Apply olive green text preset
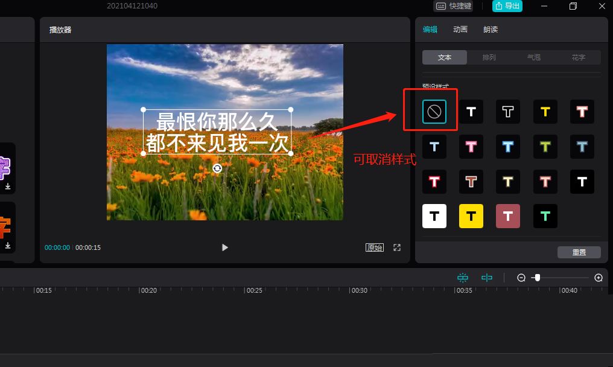The image size is (613, 367). [545, 147]
